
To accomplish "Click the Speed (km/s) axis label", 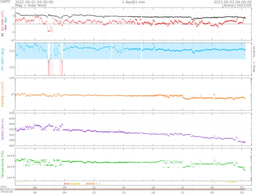I will (3, 129).
